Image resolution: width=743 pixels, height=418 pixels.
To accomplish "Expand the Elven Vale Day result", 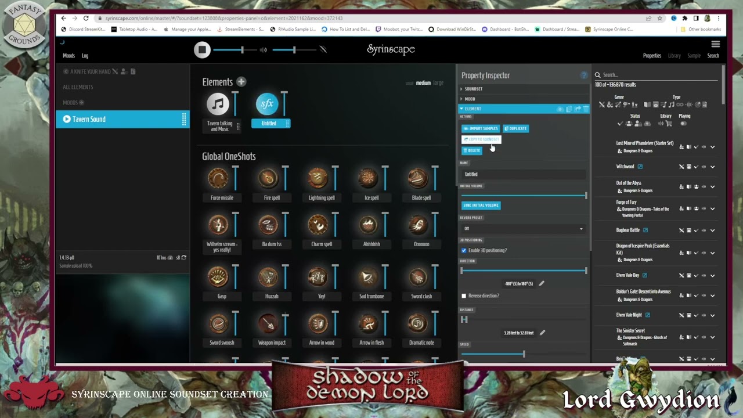I will 712,275.
